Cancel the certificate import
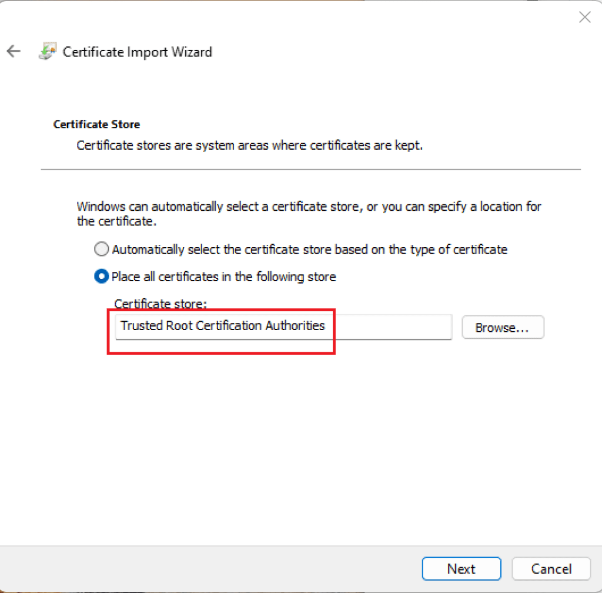Image resolution: width=602 pixels, height=593 pixels. (x=551, y=568)
